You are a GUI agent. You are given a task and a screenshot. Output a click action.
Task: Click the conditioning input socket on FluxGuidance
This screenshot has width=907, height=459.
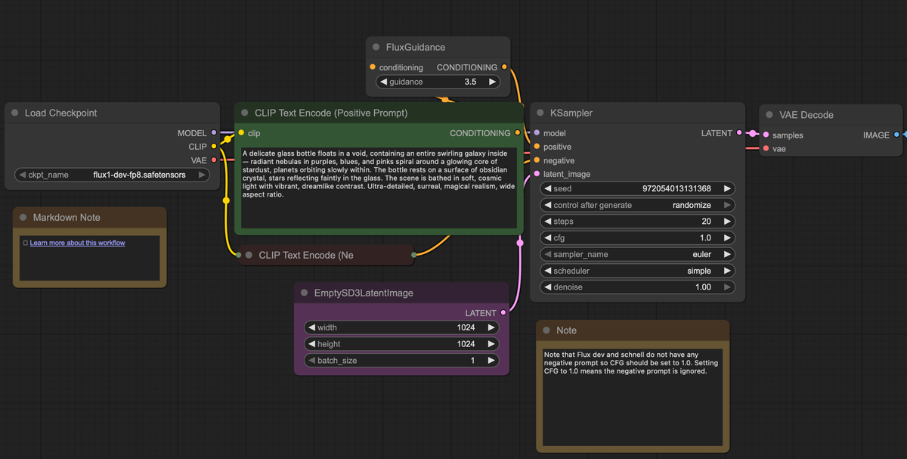pos(373,67)
